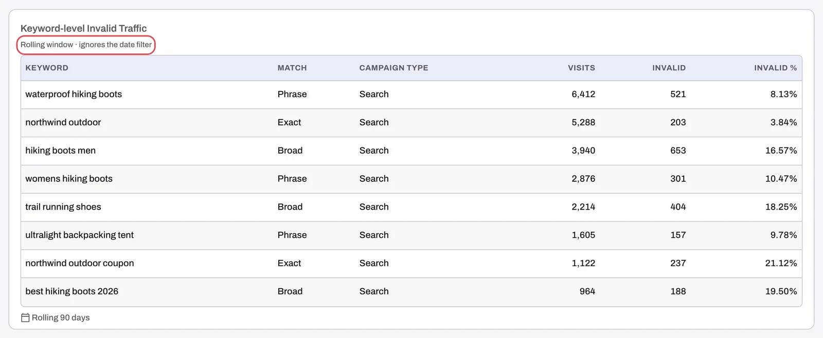Image resolution: width=823 pixels, height=338 pixels.
Task: Select keyword 'northwind outdoor'
Action: click(x=63, y=122)
